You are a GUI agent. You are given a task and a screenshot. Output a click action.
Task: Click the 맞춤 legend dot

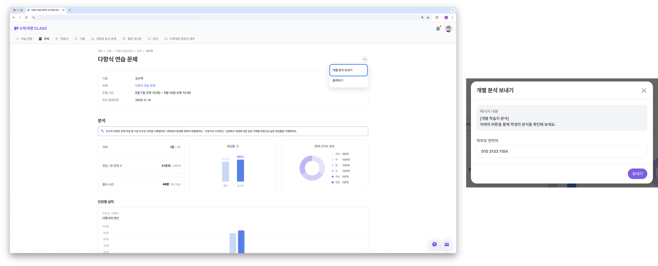click(x=333, y=182)
